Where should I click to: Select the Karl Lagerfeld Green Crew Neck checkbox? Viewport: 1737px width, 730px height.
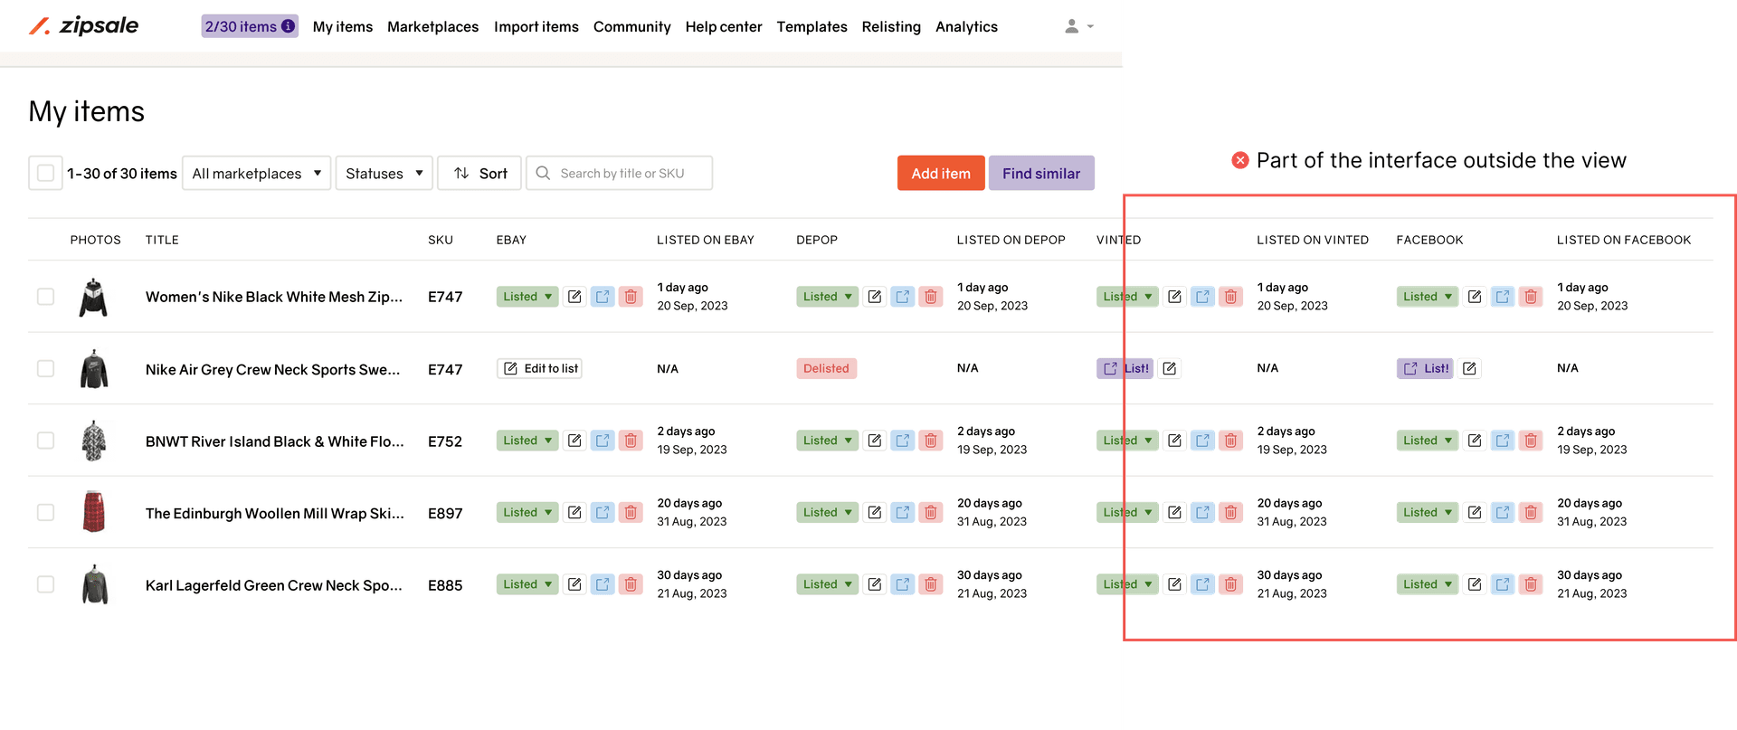(x=45, y=584)
